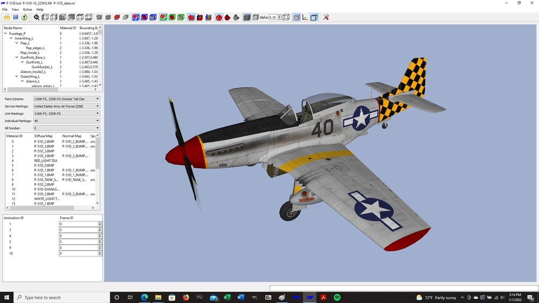Open Adobe Acrobat from the taskbar

[x=323, y=298]
